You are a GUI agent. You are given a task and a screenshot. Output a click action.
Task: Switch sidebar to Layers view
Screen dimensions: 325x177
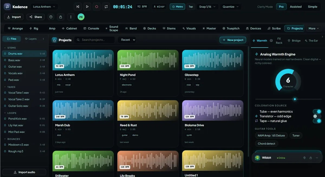pyautogui.click(x=31, y=39)
